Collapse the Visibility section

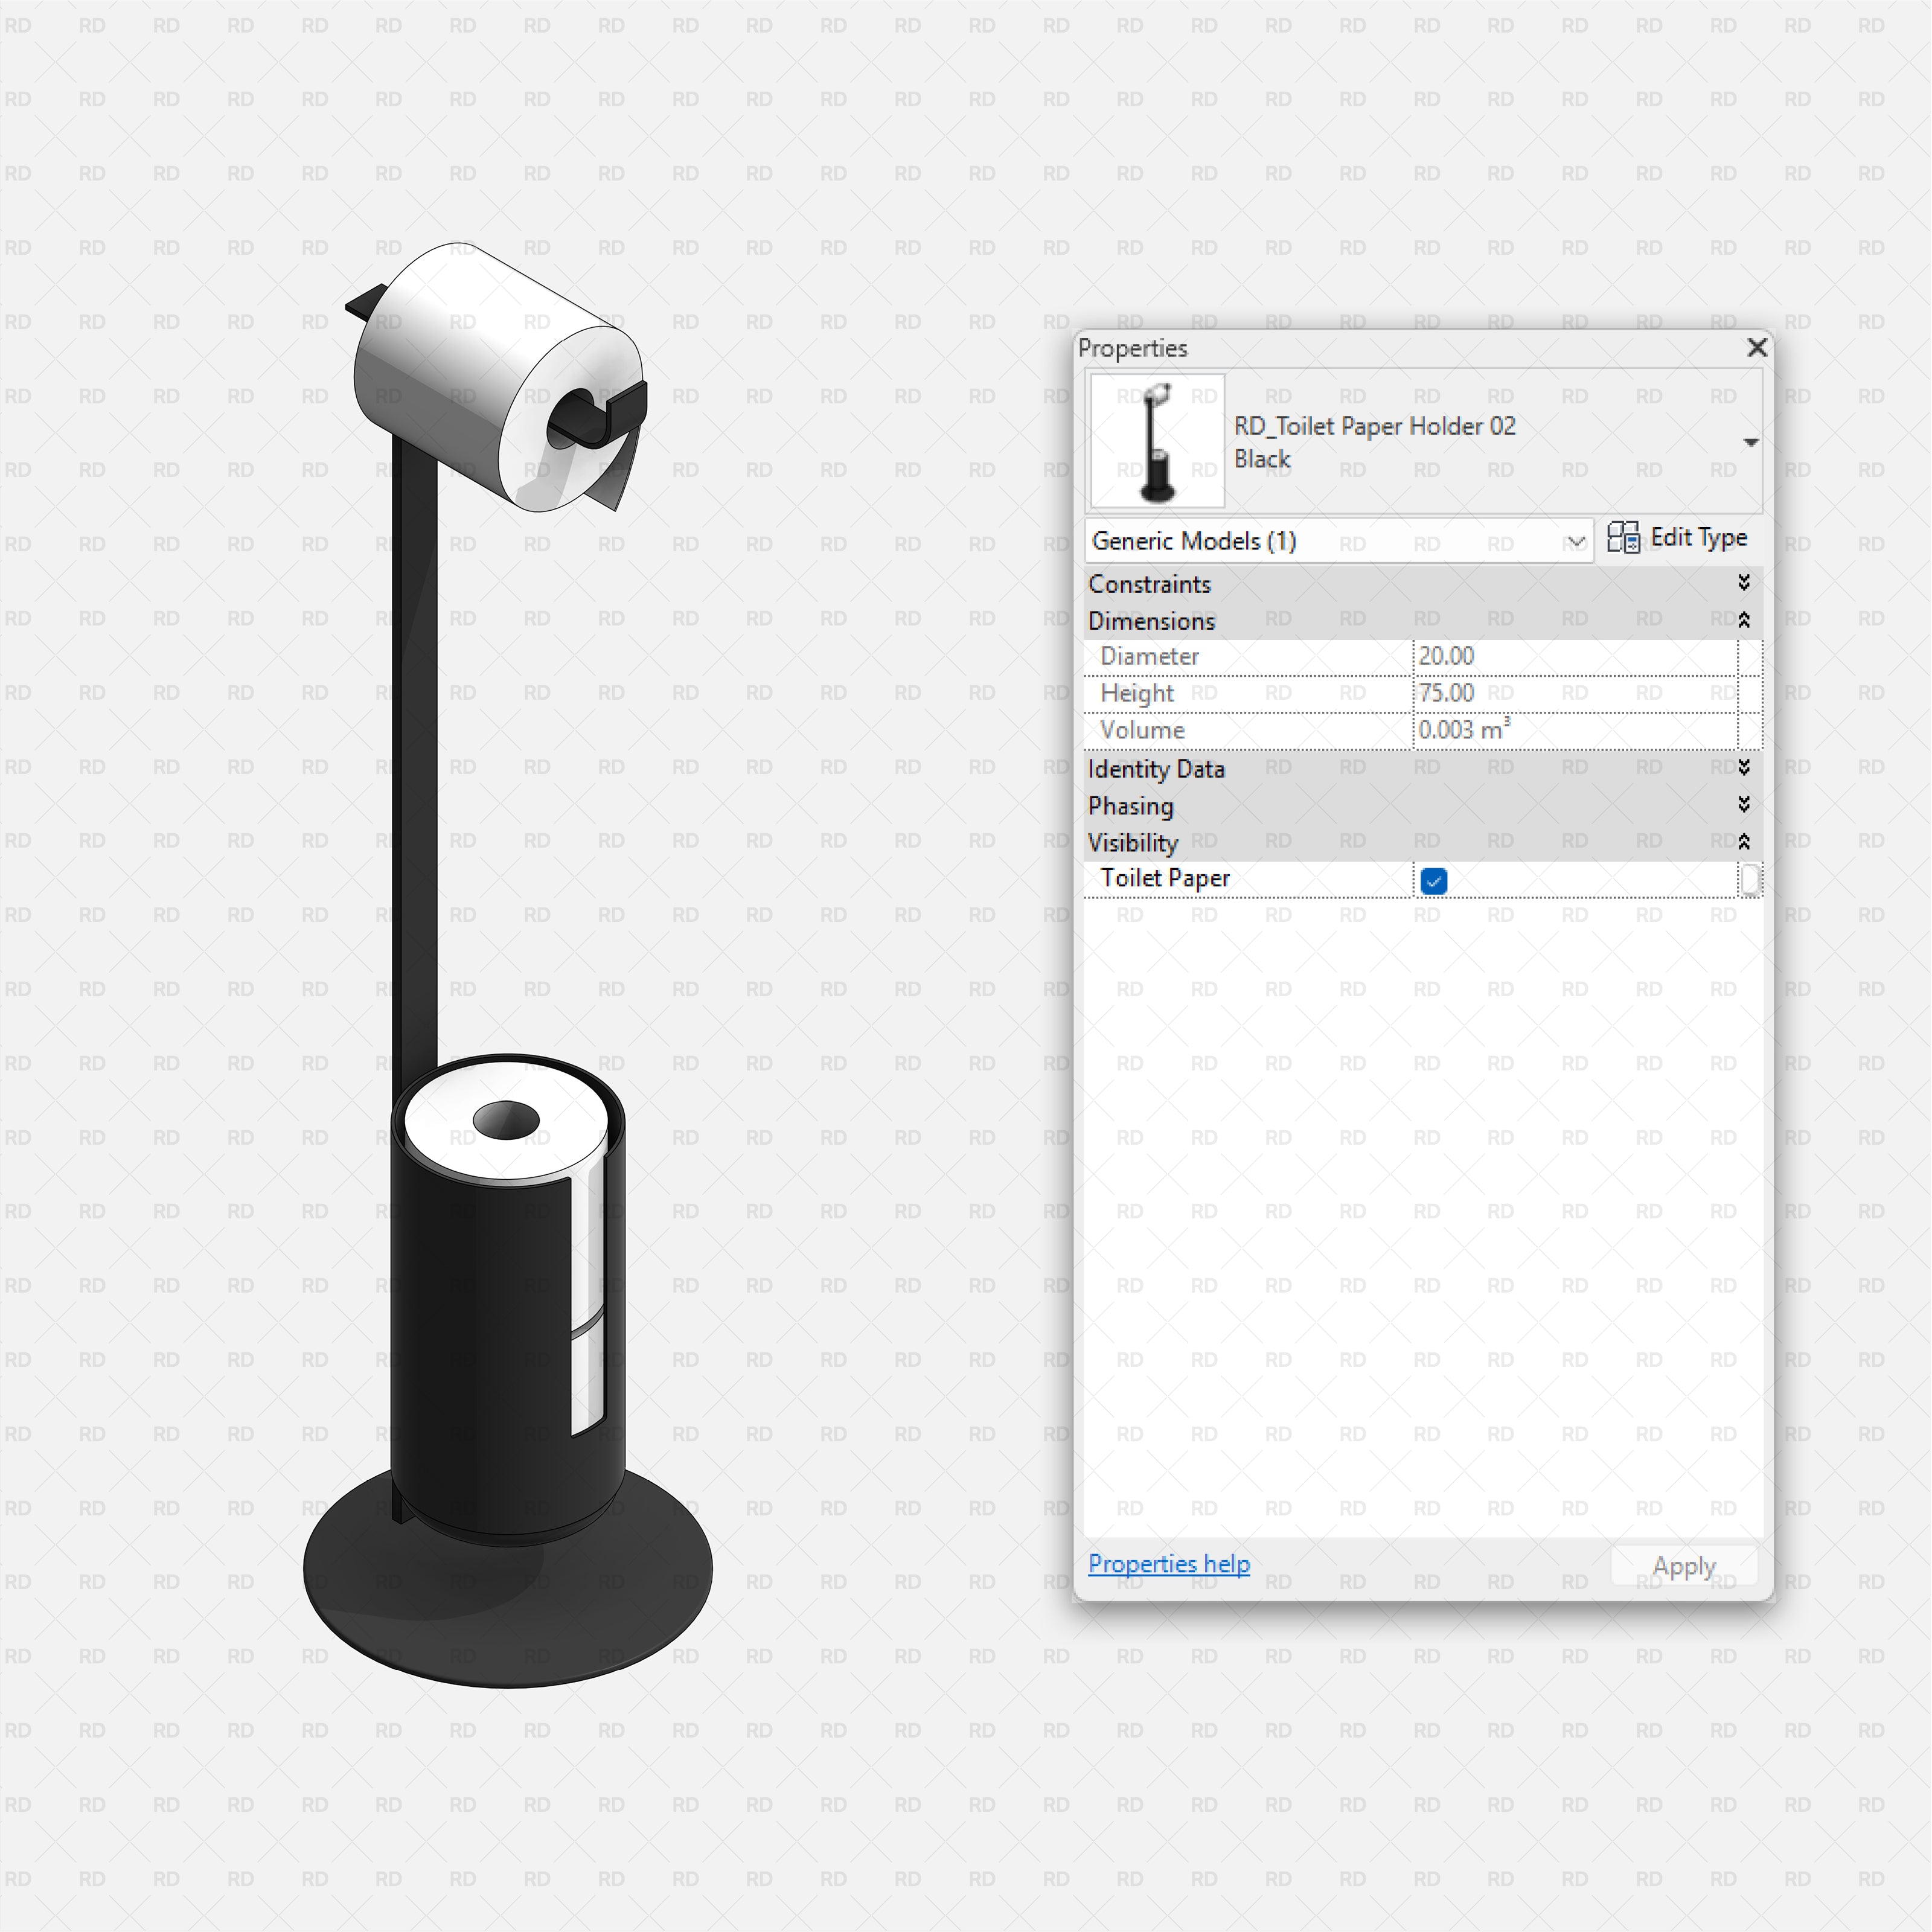(x=1744, y=841)
